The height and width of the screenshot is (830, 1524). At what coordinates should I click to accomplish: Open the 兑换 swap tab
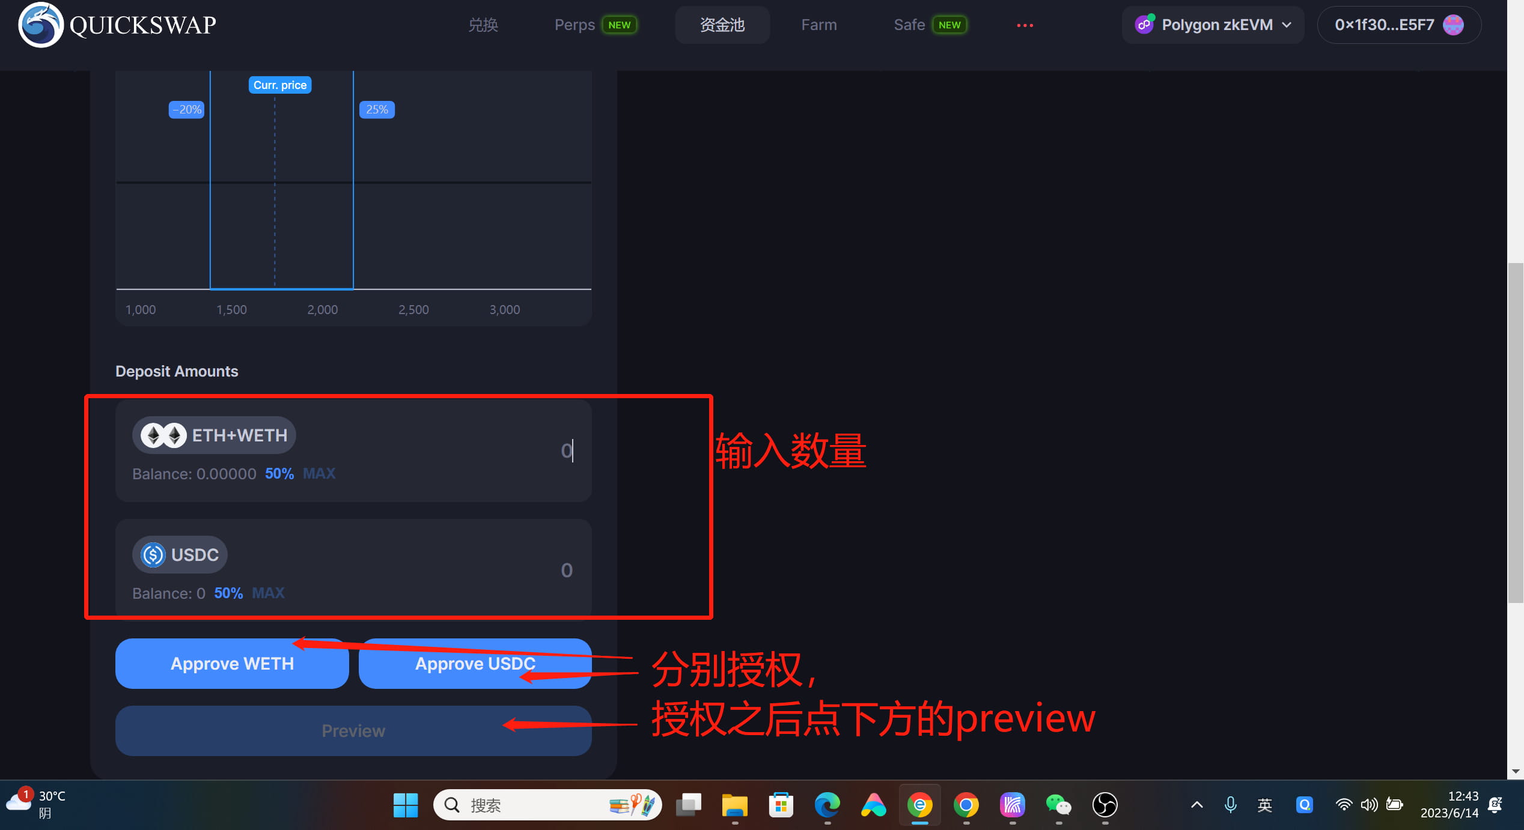[483, 25]
